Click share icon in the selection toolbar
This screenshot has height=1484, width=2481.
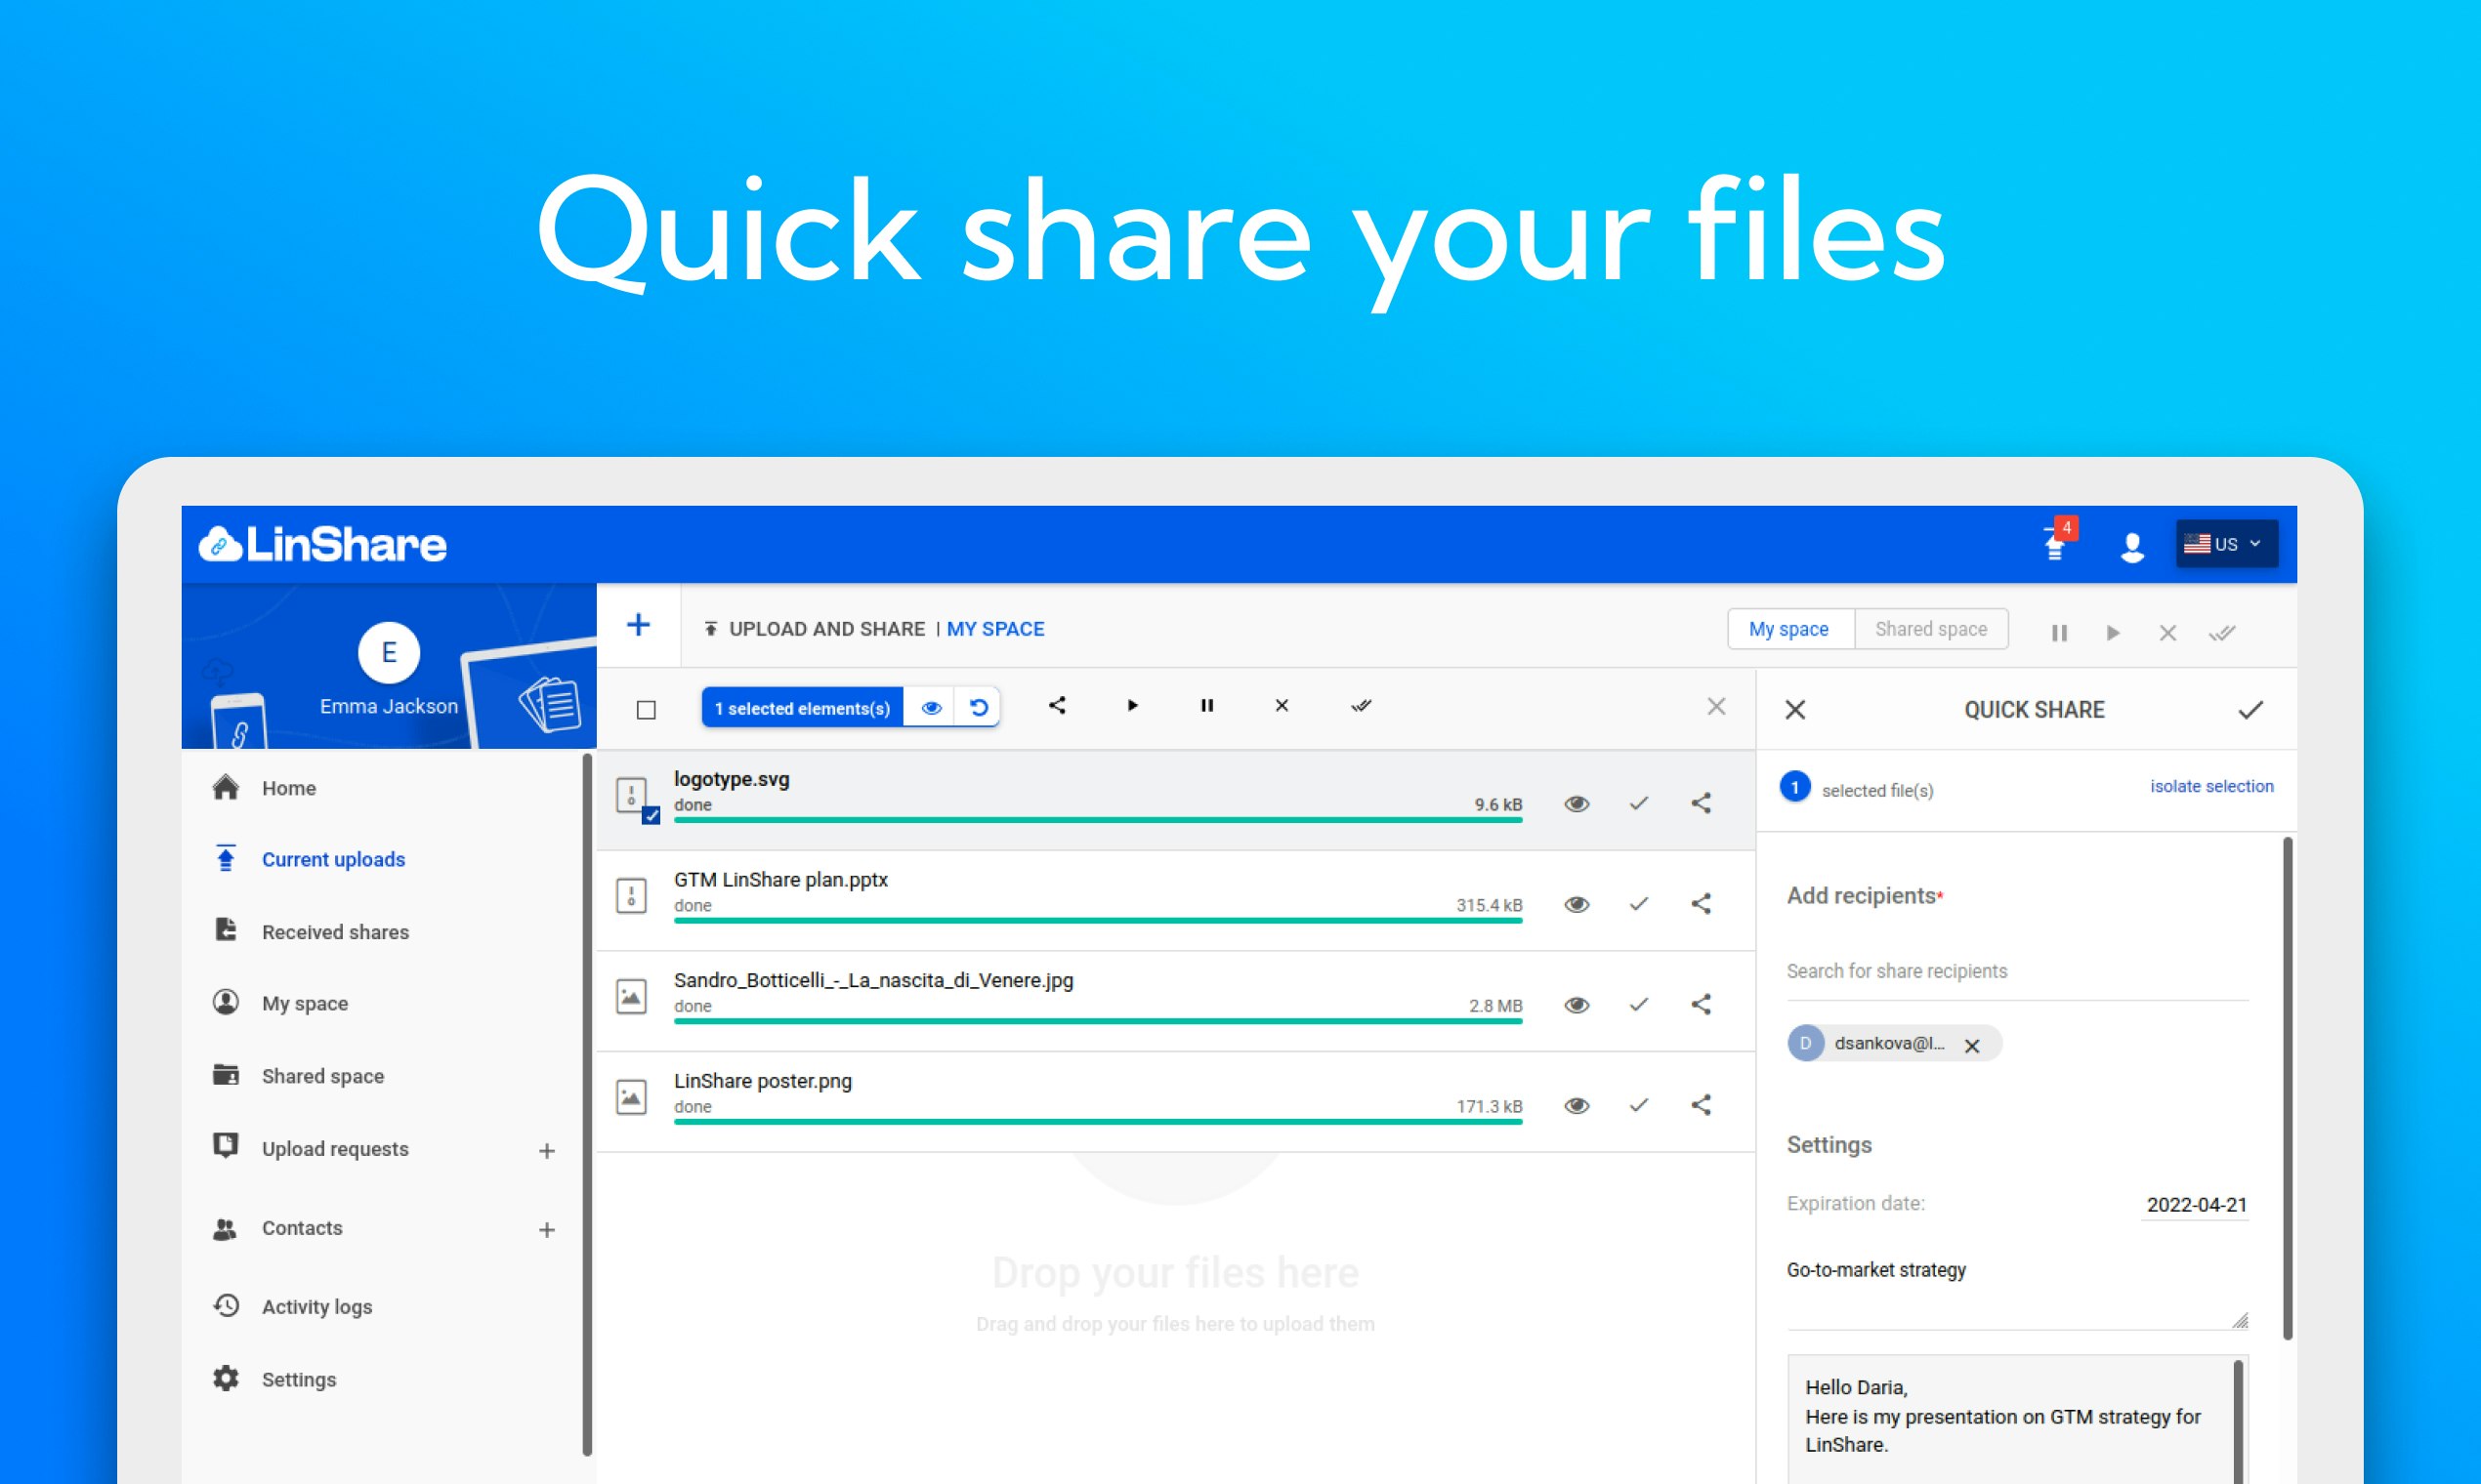click(x=1058, y=705)
